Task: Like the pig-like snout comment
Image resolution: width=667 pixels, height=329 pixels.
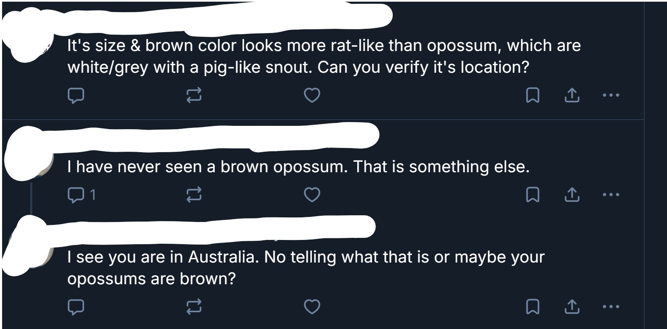Action: click(x=312, y=96)
